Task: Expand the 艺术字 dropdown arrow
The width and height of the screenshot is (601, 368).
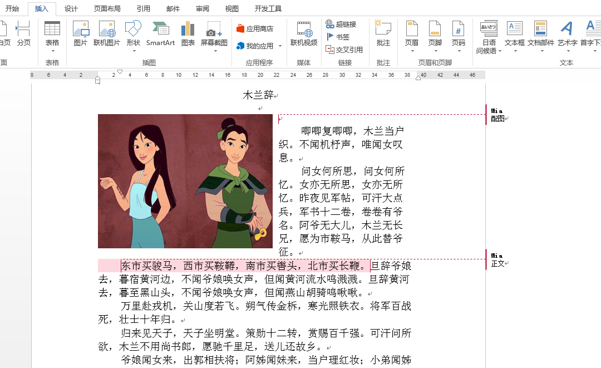Action: pos(568,51)
